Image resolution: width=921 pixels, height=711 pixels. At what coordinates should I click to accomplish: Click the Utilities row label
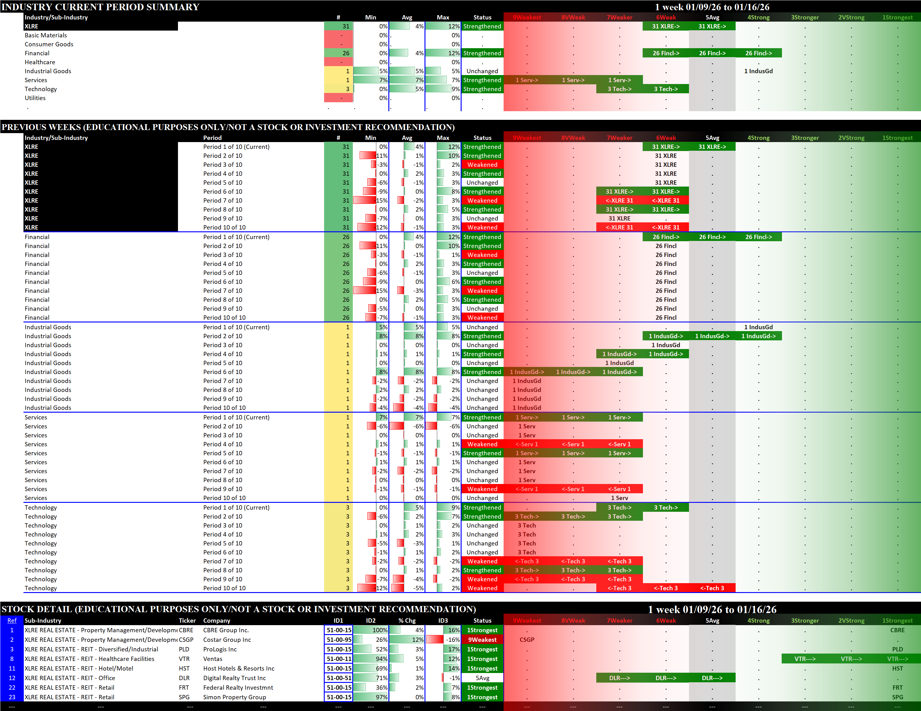click(x=35, y=98)
